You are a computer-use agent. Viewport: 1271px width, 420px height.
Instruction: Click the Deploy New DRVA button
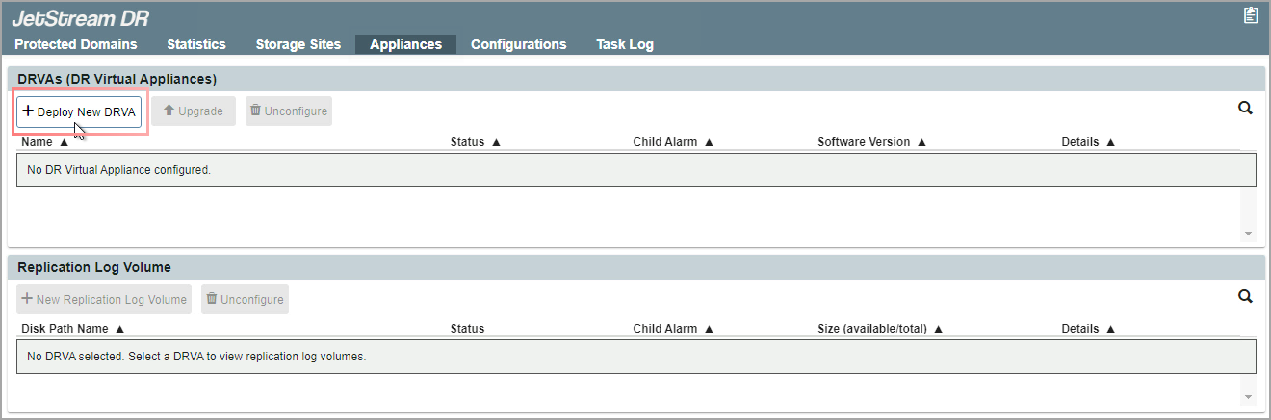pos(80,111)
